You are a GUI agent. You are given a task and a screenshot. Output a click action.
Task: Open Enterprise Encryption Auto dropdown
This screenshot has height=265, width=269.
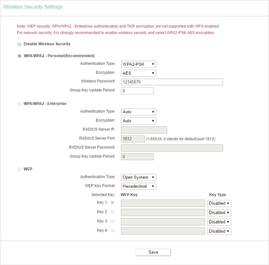(138, 121)
